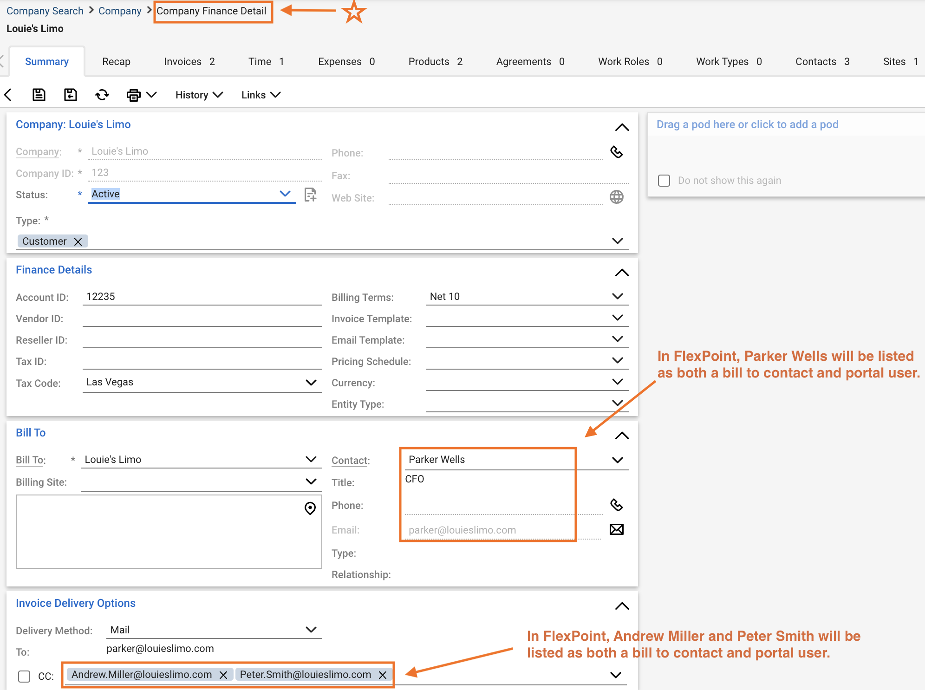Open the Pricing Schedule dropdown

(x=618, y=360)
